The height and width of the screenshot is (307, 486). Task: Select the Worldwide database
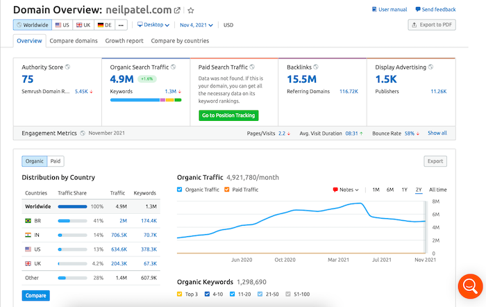(33, 25)
